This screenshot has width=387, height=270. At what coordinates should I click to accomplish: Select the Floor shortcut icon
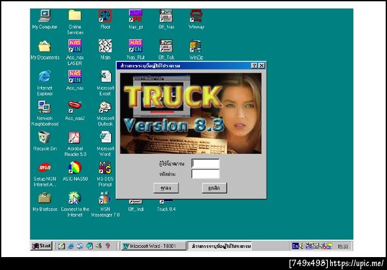pos(105,16)
